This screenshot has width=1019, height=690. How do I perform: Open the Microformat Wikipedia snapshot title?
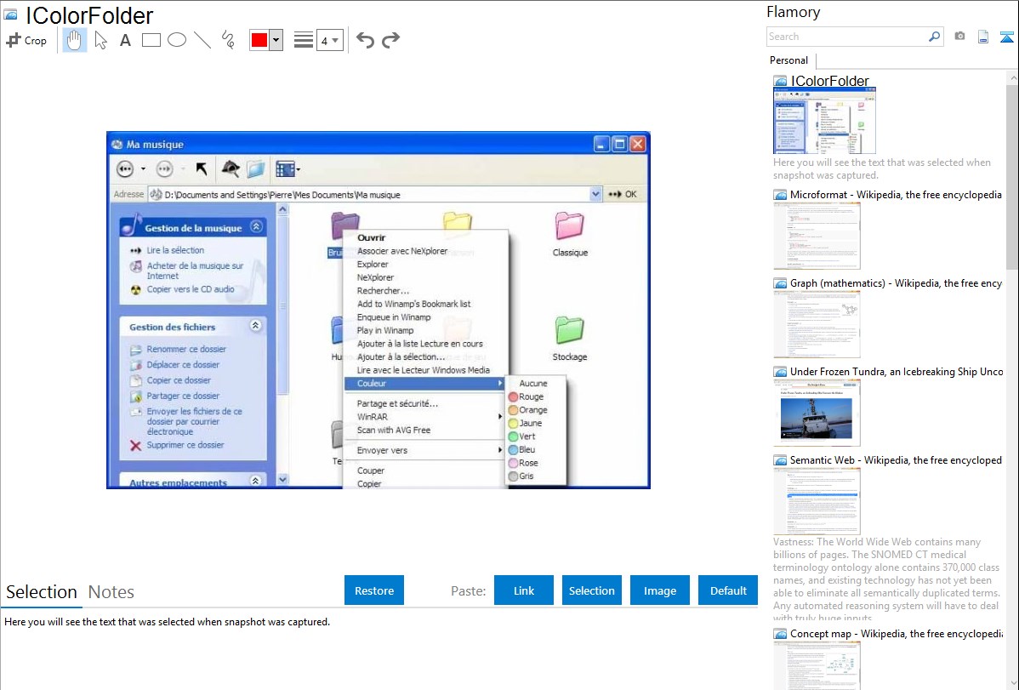coord(896,195)
